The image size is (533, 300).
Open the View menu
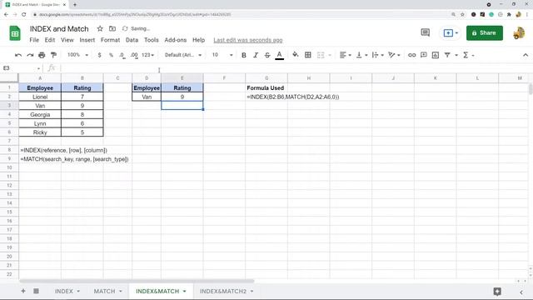click(67, 40)
